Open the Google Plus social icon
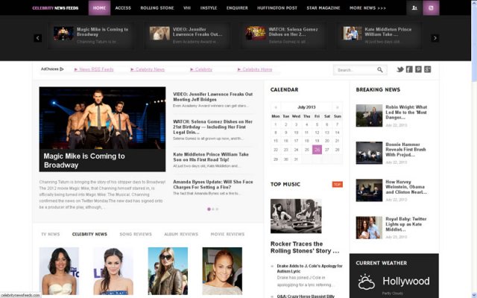The image size is (477, 298). tap(427, 69)
